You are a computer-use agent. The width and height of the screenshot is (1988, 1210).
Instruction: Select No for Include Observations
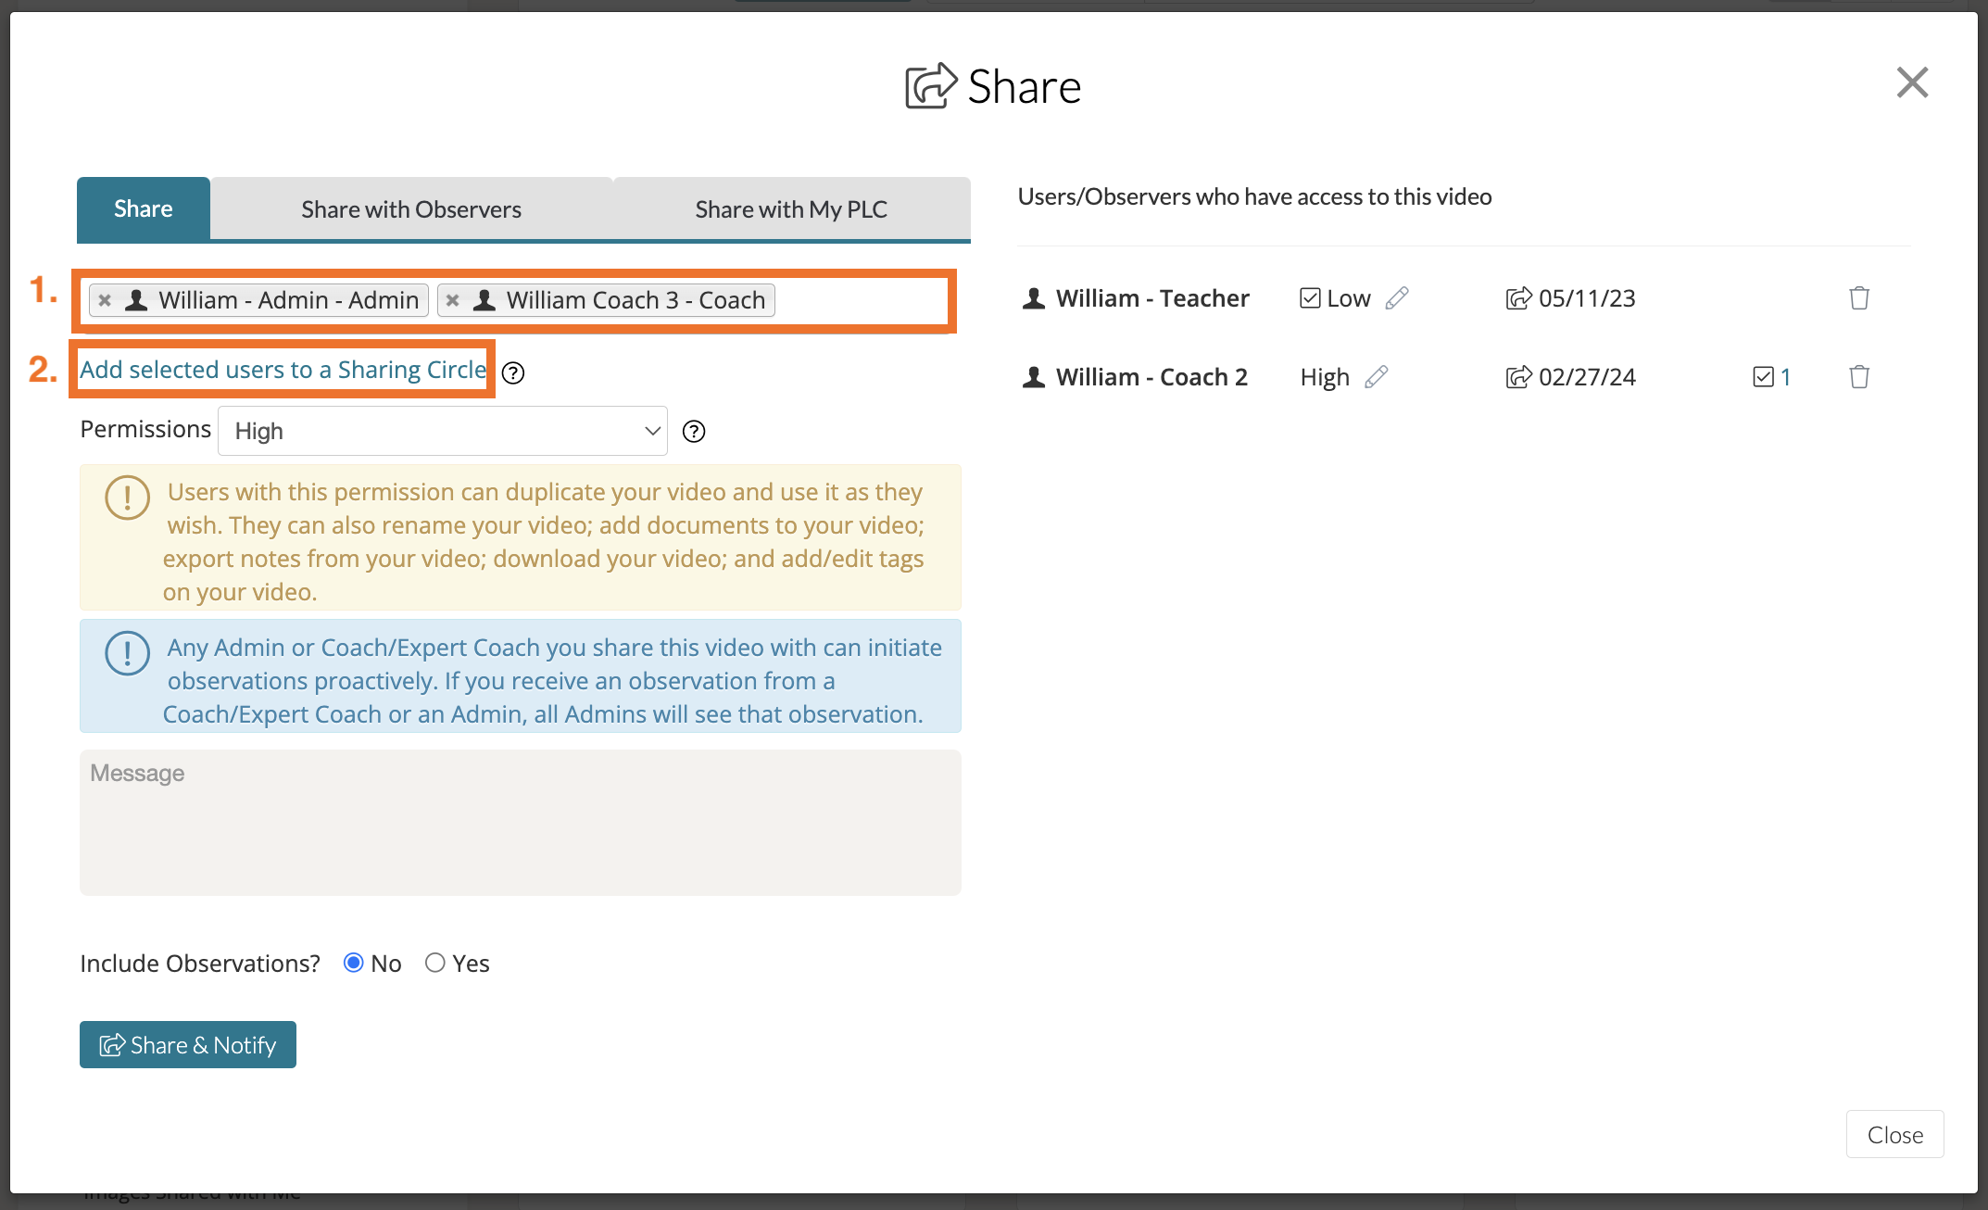click(x=353, y=963)
